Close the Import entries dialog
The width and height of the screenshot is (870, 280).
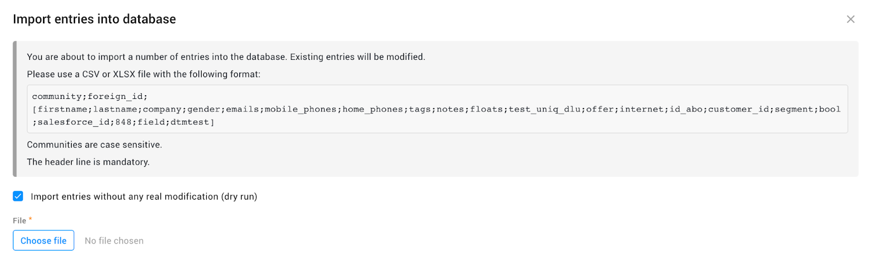(850, 19)
